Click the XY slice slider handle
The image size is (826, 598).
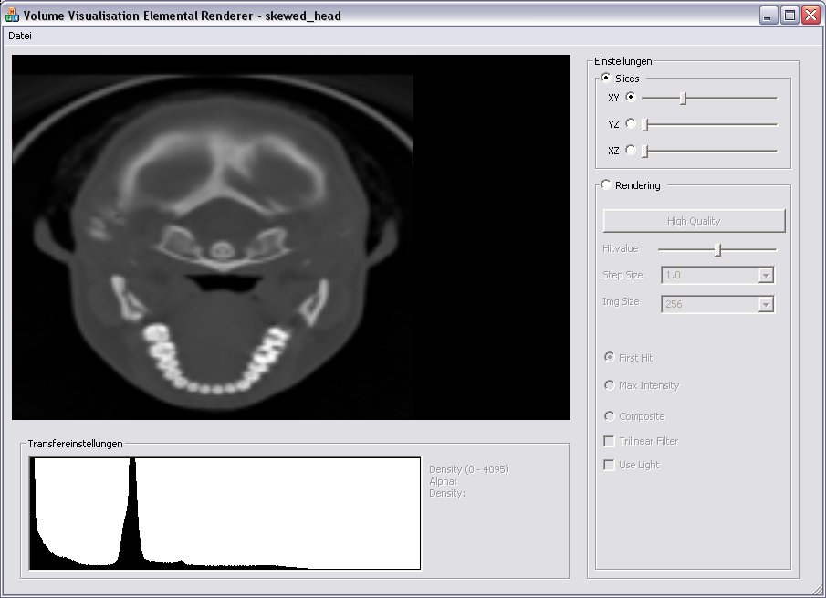pyautogui.click(x=683, y=98)
